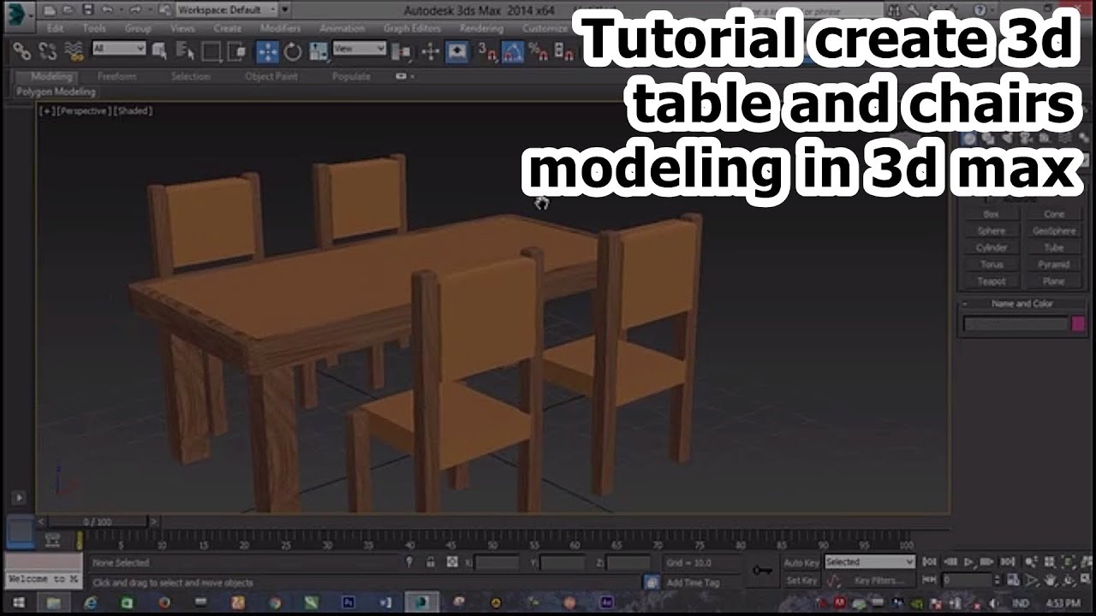
Task: Open the Shaded viewport shading menu
Action: (x=134, y=111)
